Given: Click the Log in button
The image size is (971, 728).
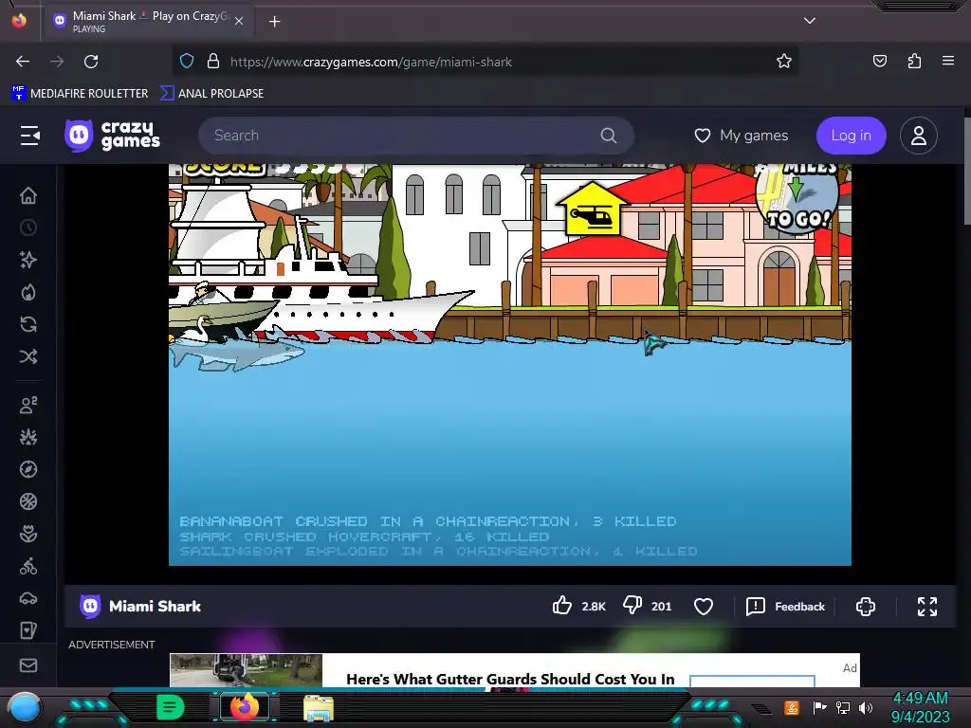Looking at the screenshot, I should click(x=851, y=136).
